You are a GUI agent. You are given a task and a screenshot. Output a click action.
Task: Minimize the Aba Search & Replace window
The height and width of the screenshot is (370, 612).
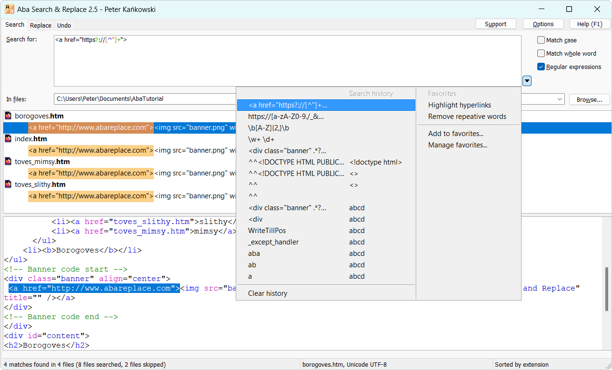click(x=541, y=9)
